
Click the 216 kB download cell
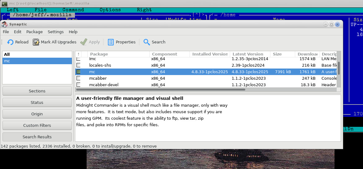[308, 65]
